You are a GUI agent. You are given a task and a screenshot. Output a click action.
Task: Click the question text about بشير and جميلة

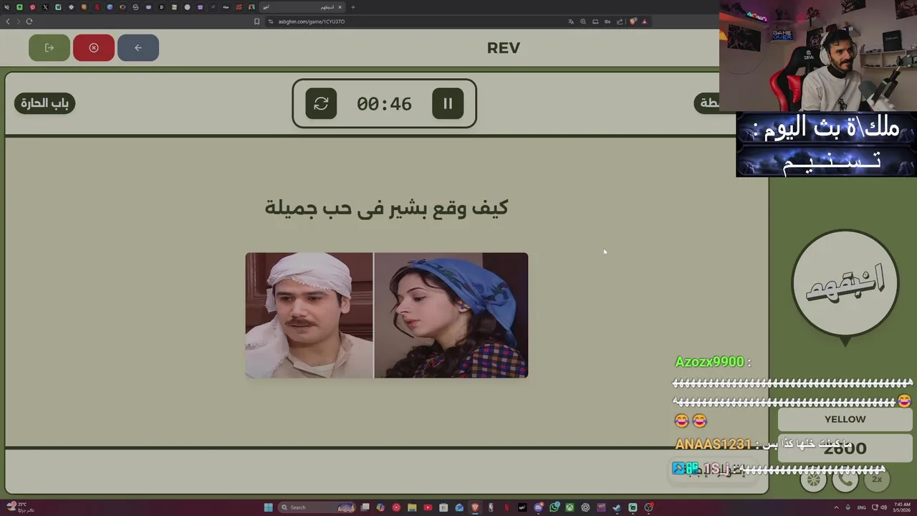point(386,208)
